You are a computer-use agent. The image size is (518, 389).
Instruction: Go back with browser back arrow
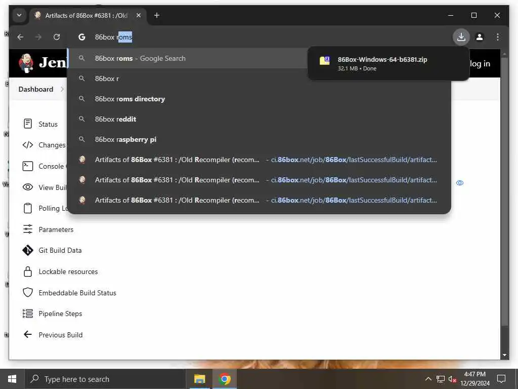click(20, 37)
